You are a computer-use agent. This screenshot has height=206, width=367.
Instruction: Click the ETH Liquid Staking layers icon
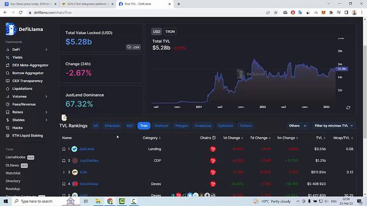[x=7, y=136]
